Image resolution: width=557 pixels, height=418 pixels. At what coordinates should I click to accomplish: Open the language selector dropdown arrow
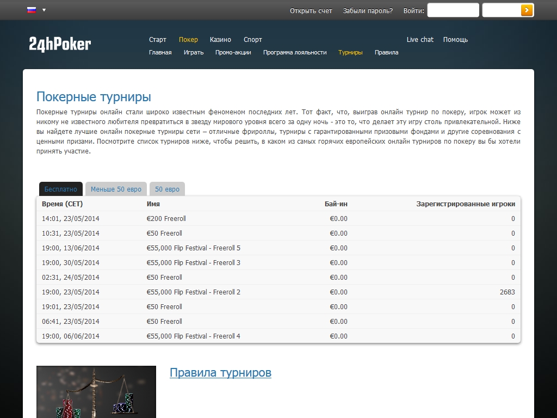pyautogui.click(x=44, y=10)
